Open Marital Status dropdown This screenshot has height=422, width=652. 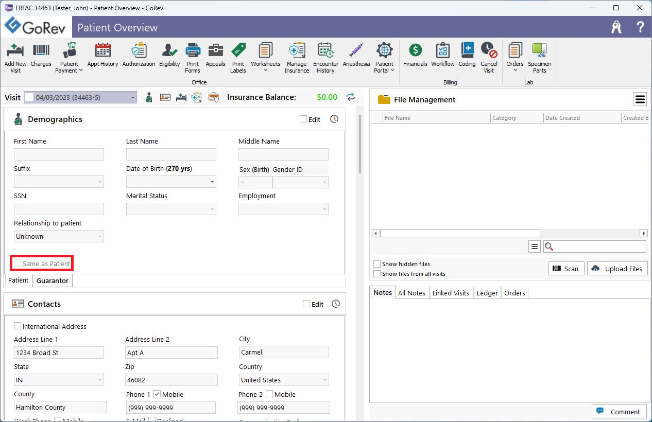click(x=212, y=209)
